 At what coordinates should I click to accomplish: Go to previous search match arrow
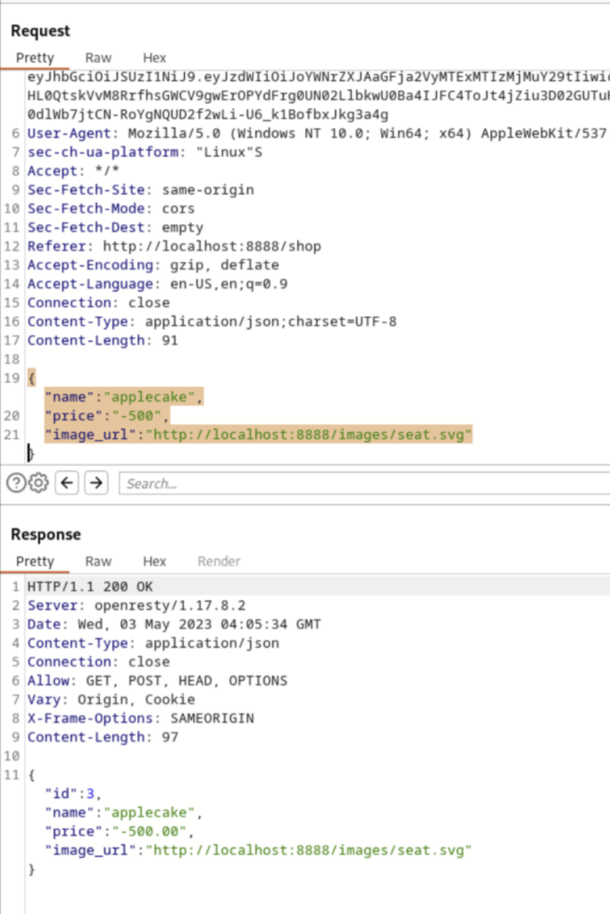pos(67,483)
